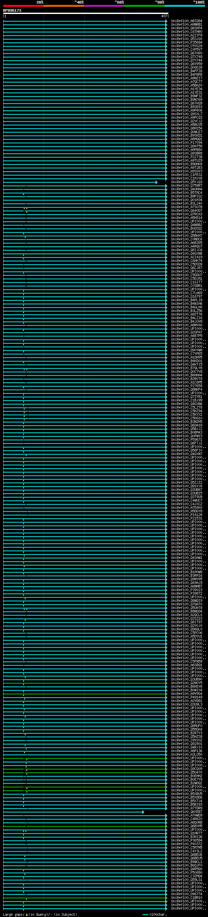This screenshot has width=208, height=917.
Task: Open the UniRef100_Q5BKH7 entry
Action: coord(187,236)
